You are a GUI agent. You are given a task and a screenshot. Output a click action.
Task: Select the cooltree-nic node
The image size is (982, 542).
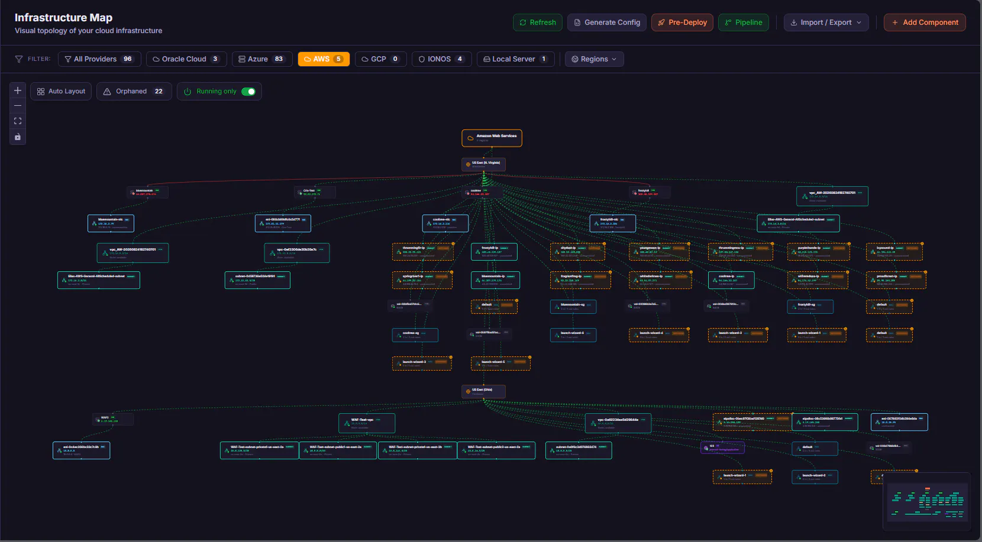click(445, 223)
